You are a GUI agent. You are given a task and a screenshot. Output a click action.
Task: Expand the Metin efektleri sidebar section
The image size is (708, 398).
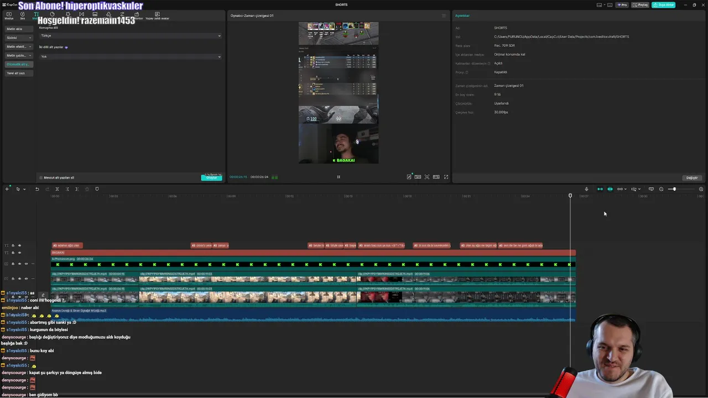[x=19, y=46]
